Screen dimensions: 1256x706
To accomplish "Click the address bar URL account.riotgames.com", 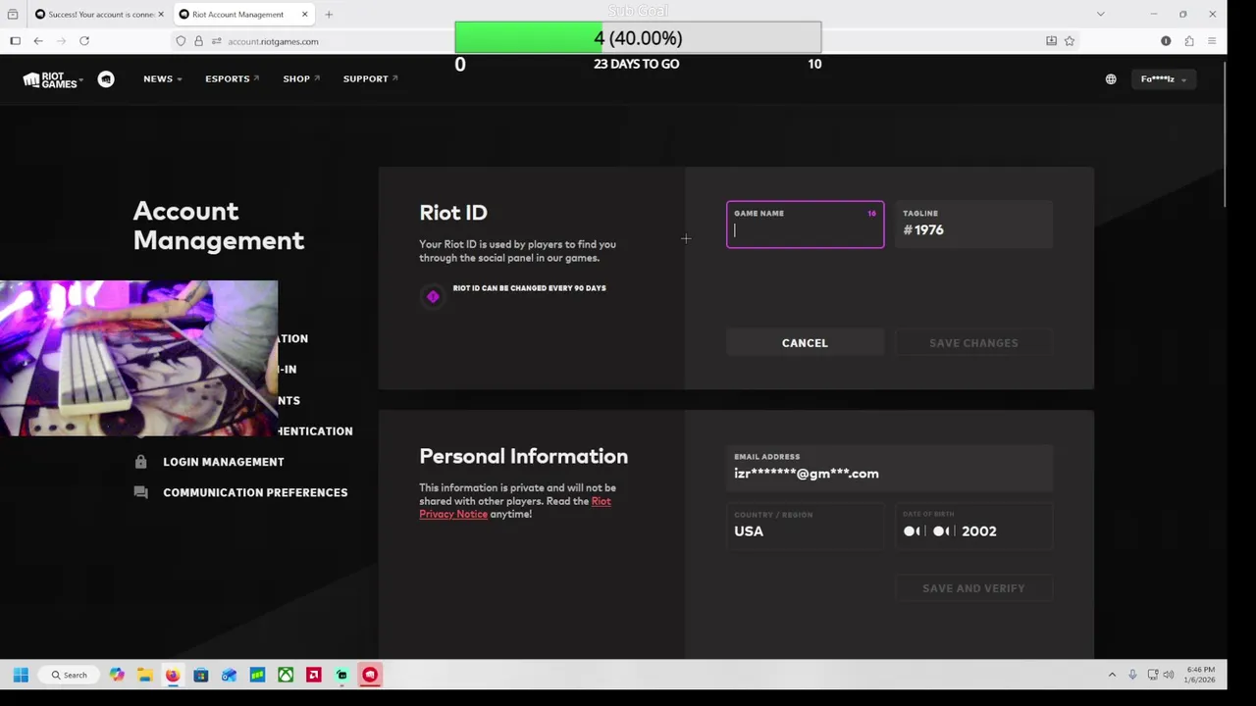I will (x=273, y=41).
